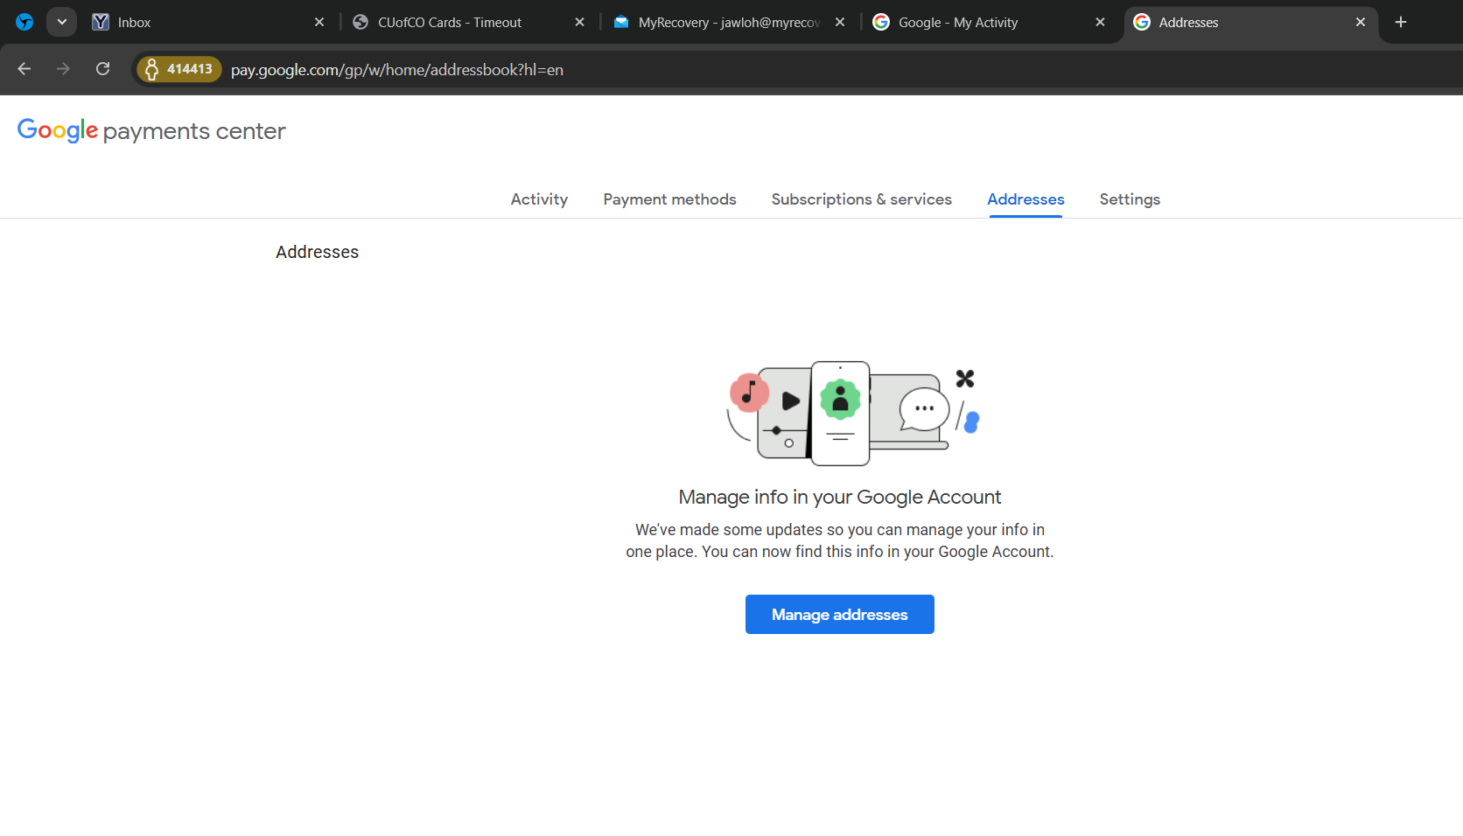The height and width of the screenshot is (836, 1463).
Task: Open a new browser tab
Action: (x=1400, y=22)
